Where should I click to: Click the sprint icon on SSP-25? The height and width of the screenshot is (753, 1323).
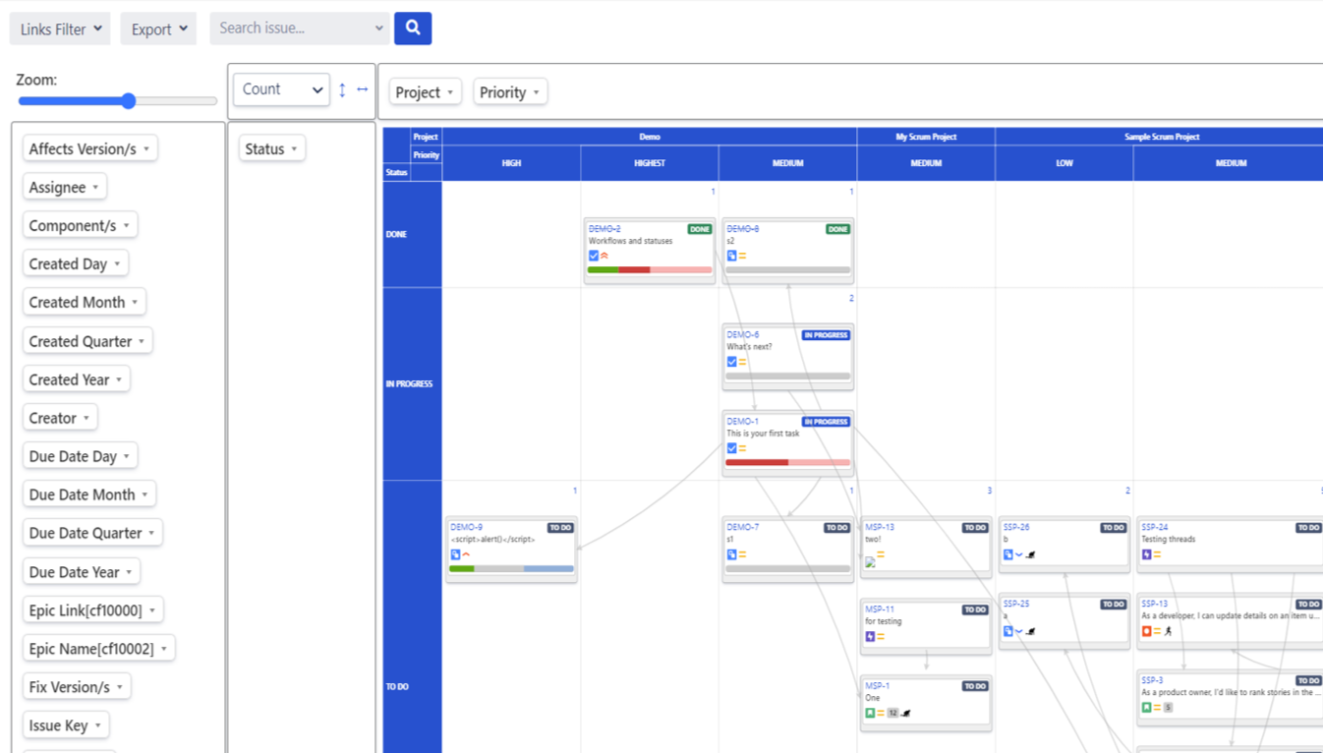pos(1030,631)
